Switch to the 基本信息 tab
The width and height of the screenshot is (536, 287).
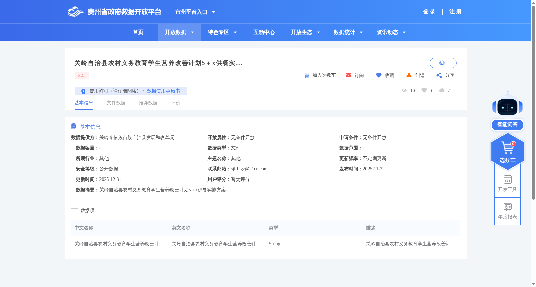(84, 103)
